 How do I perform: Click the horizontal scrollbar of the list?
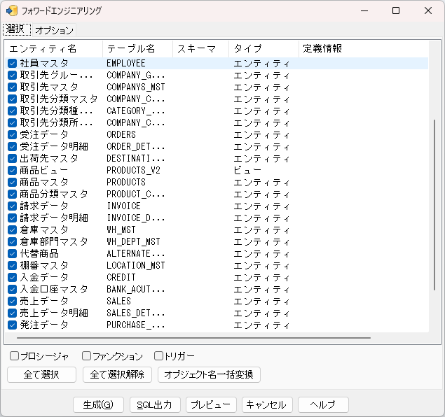(x=193, y=338)
